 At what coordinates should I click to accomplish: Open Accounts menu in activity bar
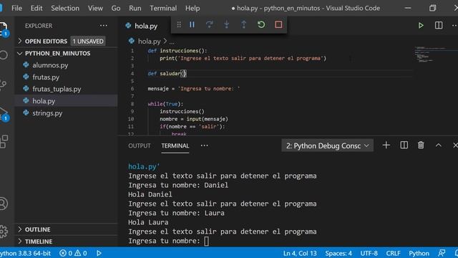[x=4, y=204]
